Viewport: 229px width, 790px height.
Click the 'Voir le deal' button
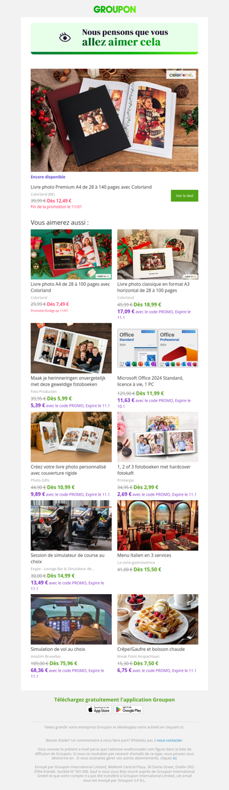pos(184,196)
